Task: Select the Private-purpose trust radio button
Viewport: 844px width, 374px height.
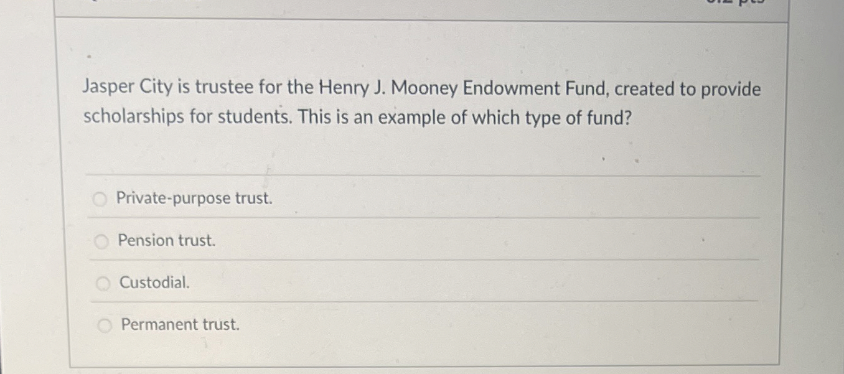Action: [x=100, y=199]
